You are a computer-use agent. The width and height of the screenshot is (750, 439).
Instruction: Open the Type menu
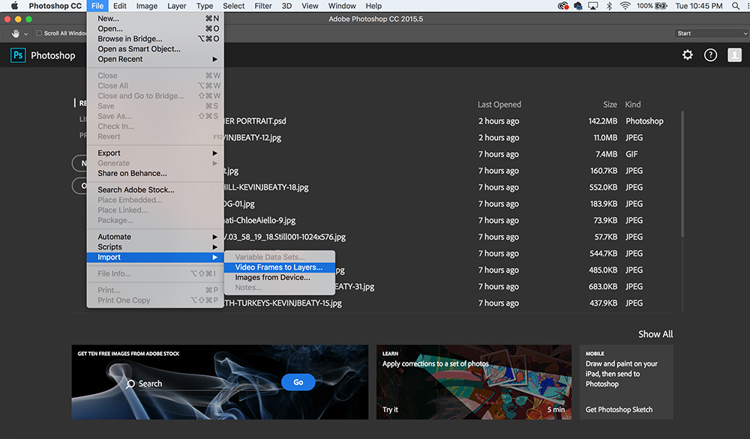coord(205,6)
